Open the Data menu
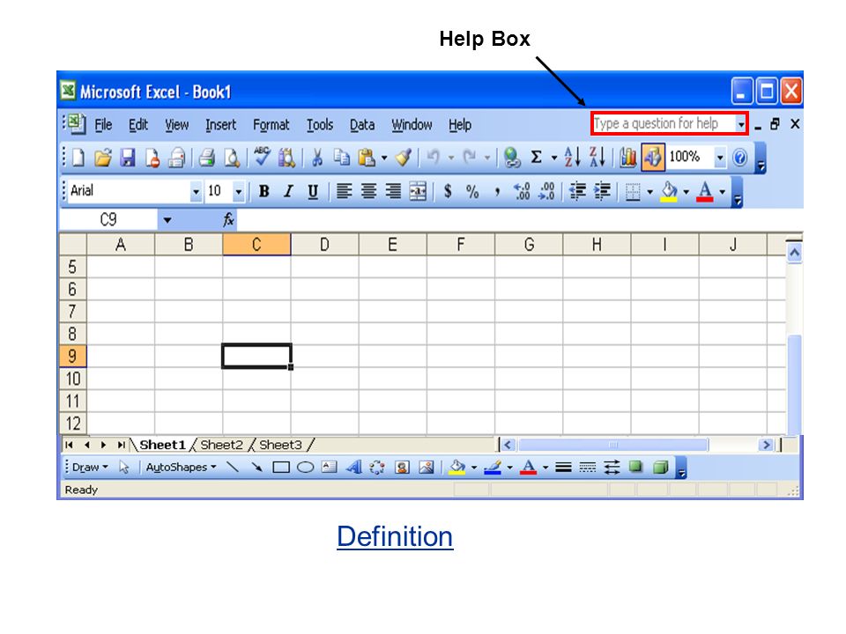This screenshot has height=634, width=846. point(362,124)
